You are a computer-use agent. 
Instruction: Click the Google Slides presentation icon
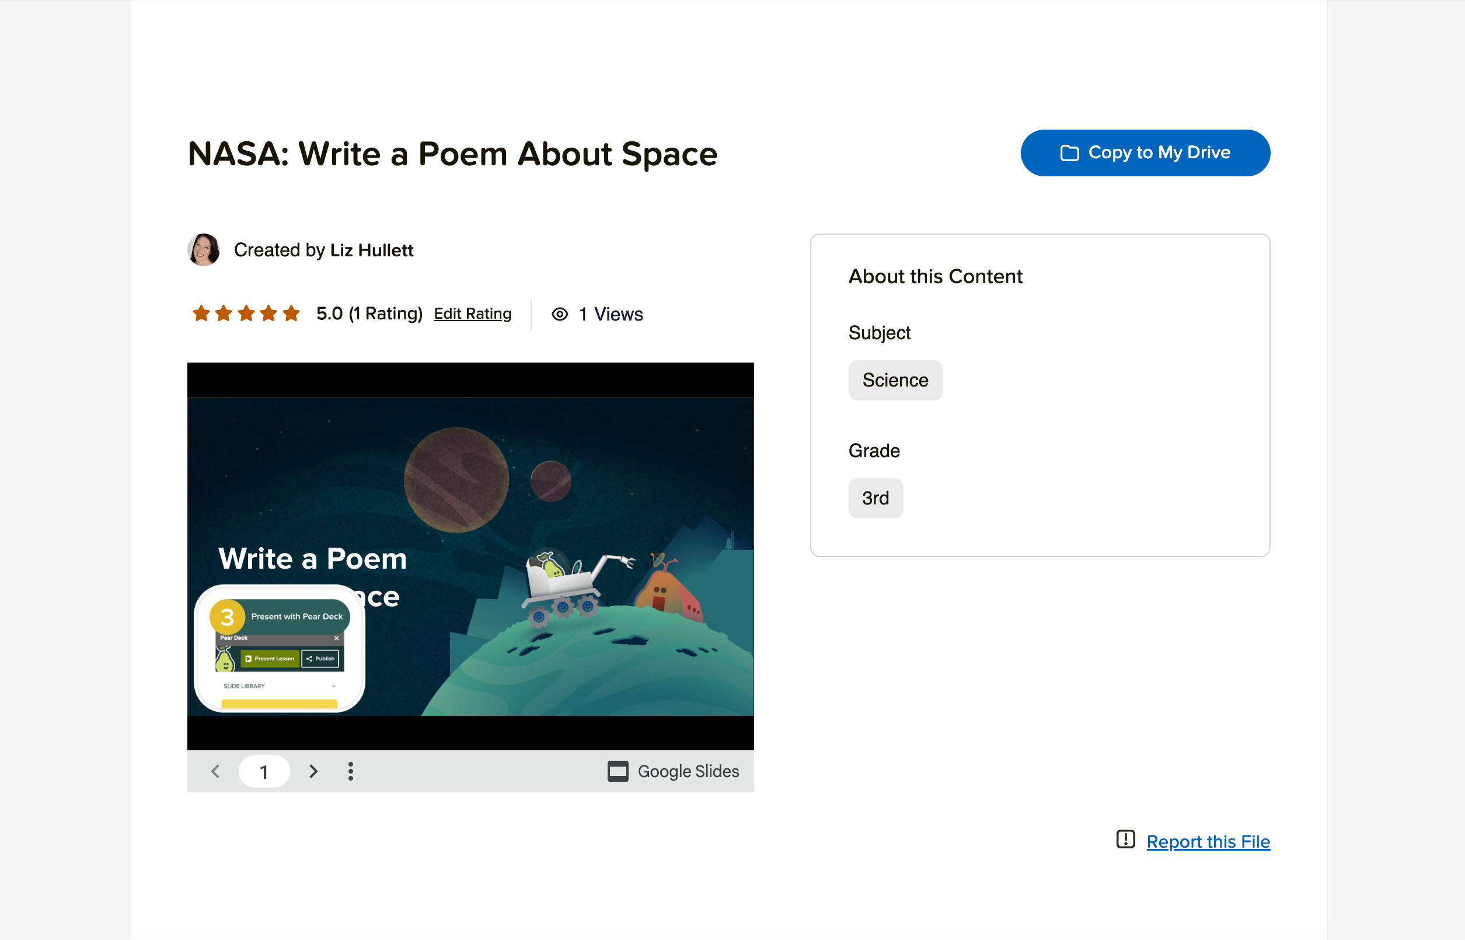[x=618, y=771]
